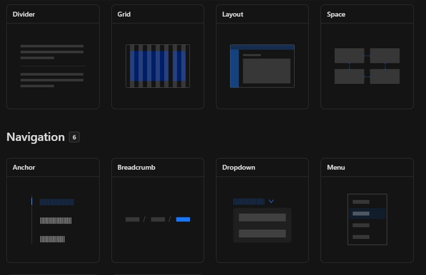426x275 pixels.
Task: Click the Divider illustration with text lines
Action: pos(52,66)
